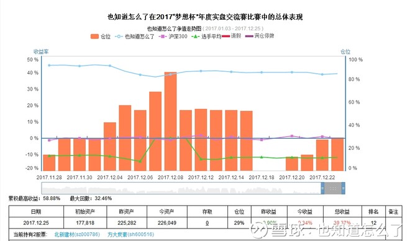The height and width of the screenshot is (241, 410).
Task: Toggle the purple 满仓停牌 legend marker
Action: coord(260,36)
